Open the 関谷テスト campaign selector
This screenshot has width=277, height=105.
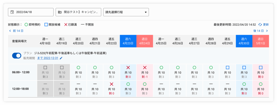pyautogui.click(x=78, y=12)
